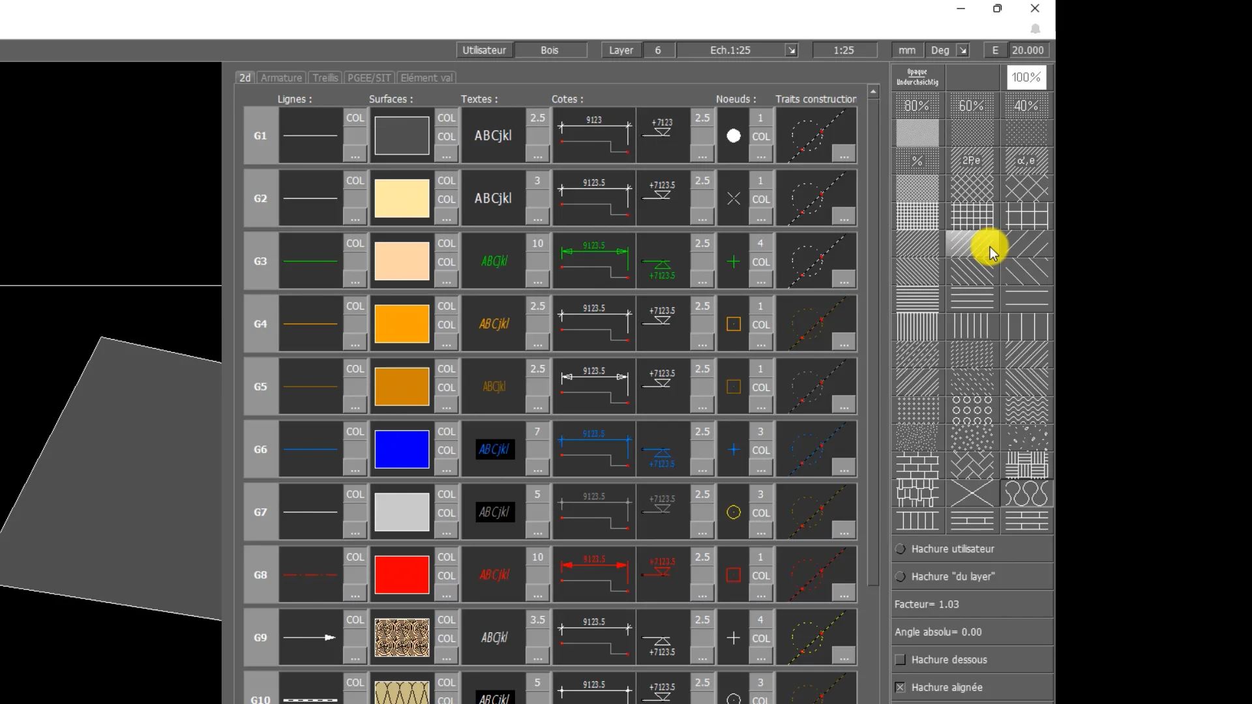Pick the 80% fill density hatch

click(x=917, y=106)
